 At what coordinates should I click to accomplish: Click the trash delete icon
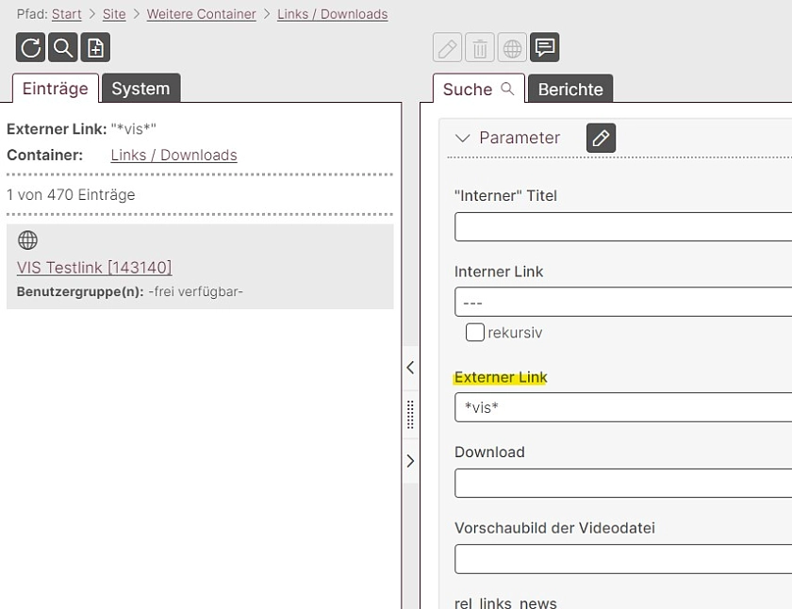[479, 47]
